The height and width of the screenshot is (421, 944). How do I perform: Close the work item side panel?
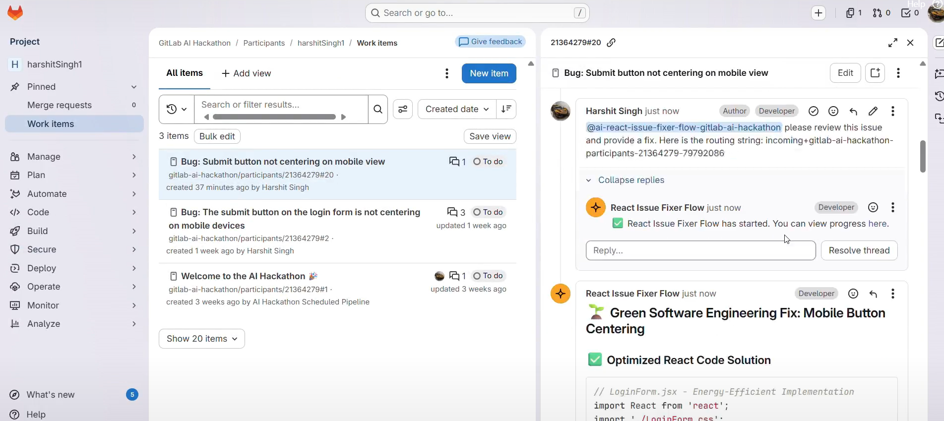click(910, 43)
